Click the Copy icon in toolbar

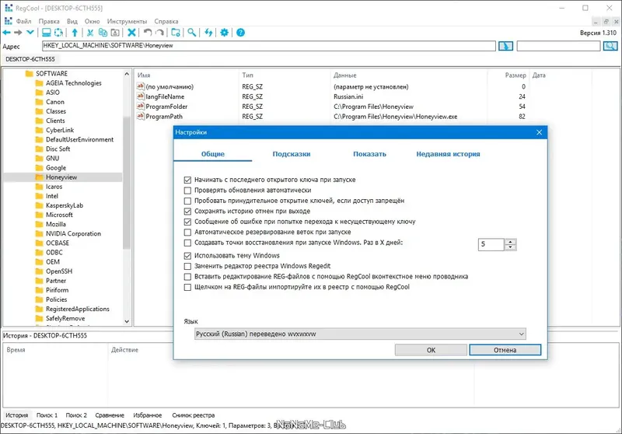[x=103, y=33]
